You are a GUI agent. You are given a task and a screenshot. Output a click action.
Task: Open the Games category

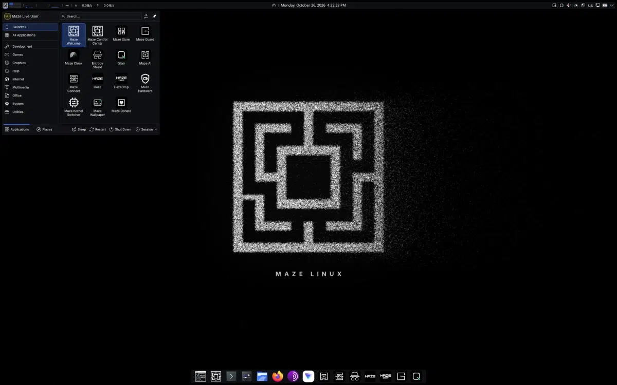pos(30,54)
